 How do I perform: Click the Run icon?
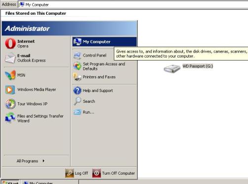[77, 112]
